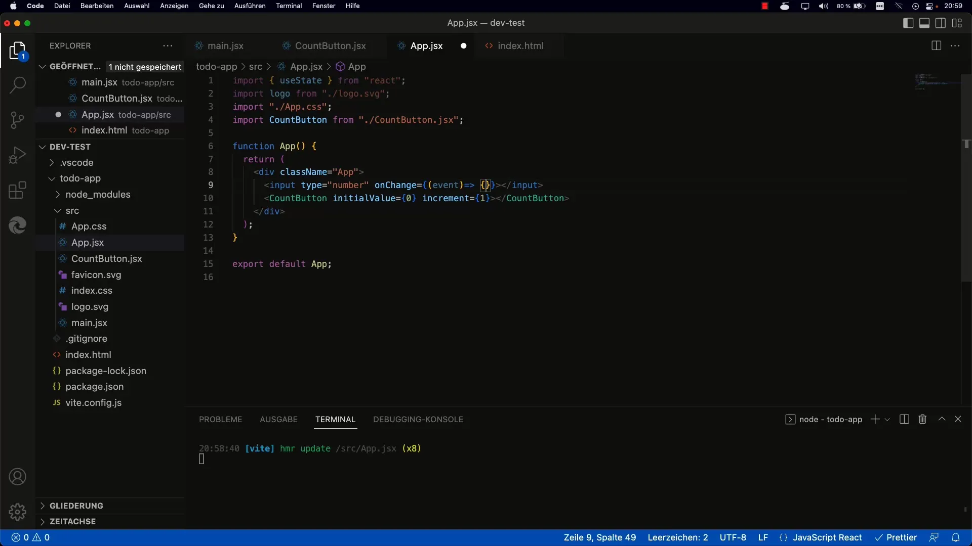The width and height of the screenshot is (972, 546).
Task: Open notifications bell in status bar
Action: click(956, 537)
